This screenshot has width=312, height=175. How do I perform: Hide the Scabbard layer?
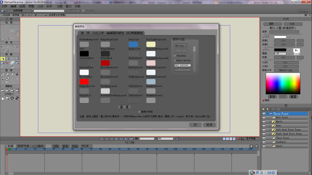coord(264,142)
